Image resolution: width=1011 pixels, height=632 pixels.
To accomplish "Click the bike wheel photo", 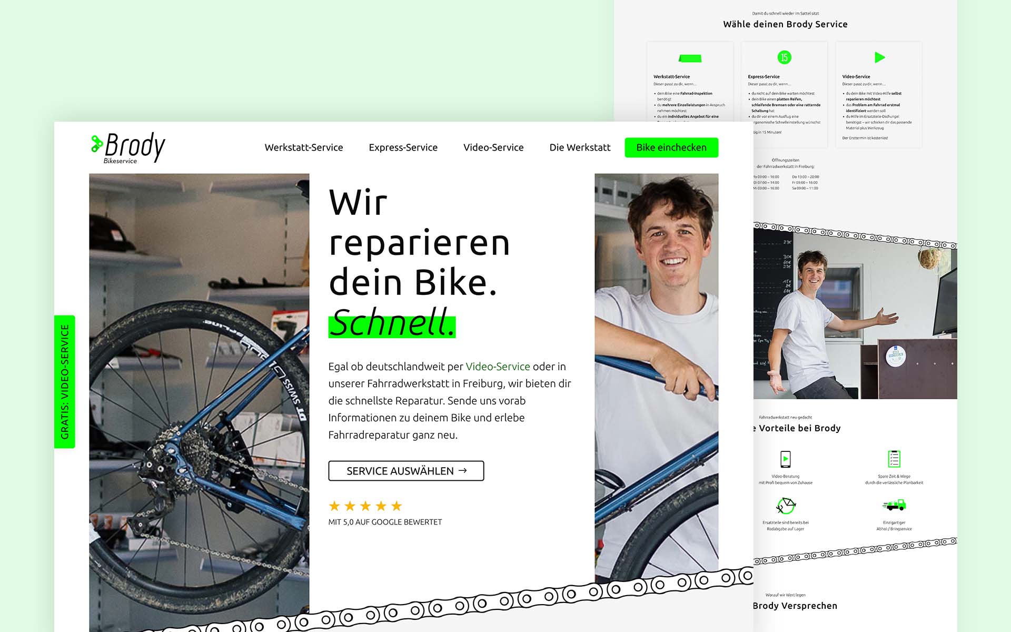I will (x=199, y=403).
